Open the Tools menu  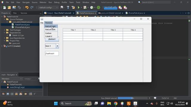tap(78, 2)
